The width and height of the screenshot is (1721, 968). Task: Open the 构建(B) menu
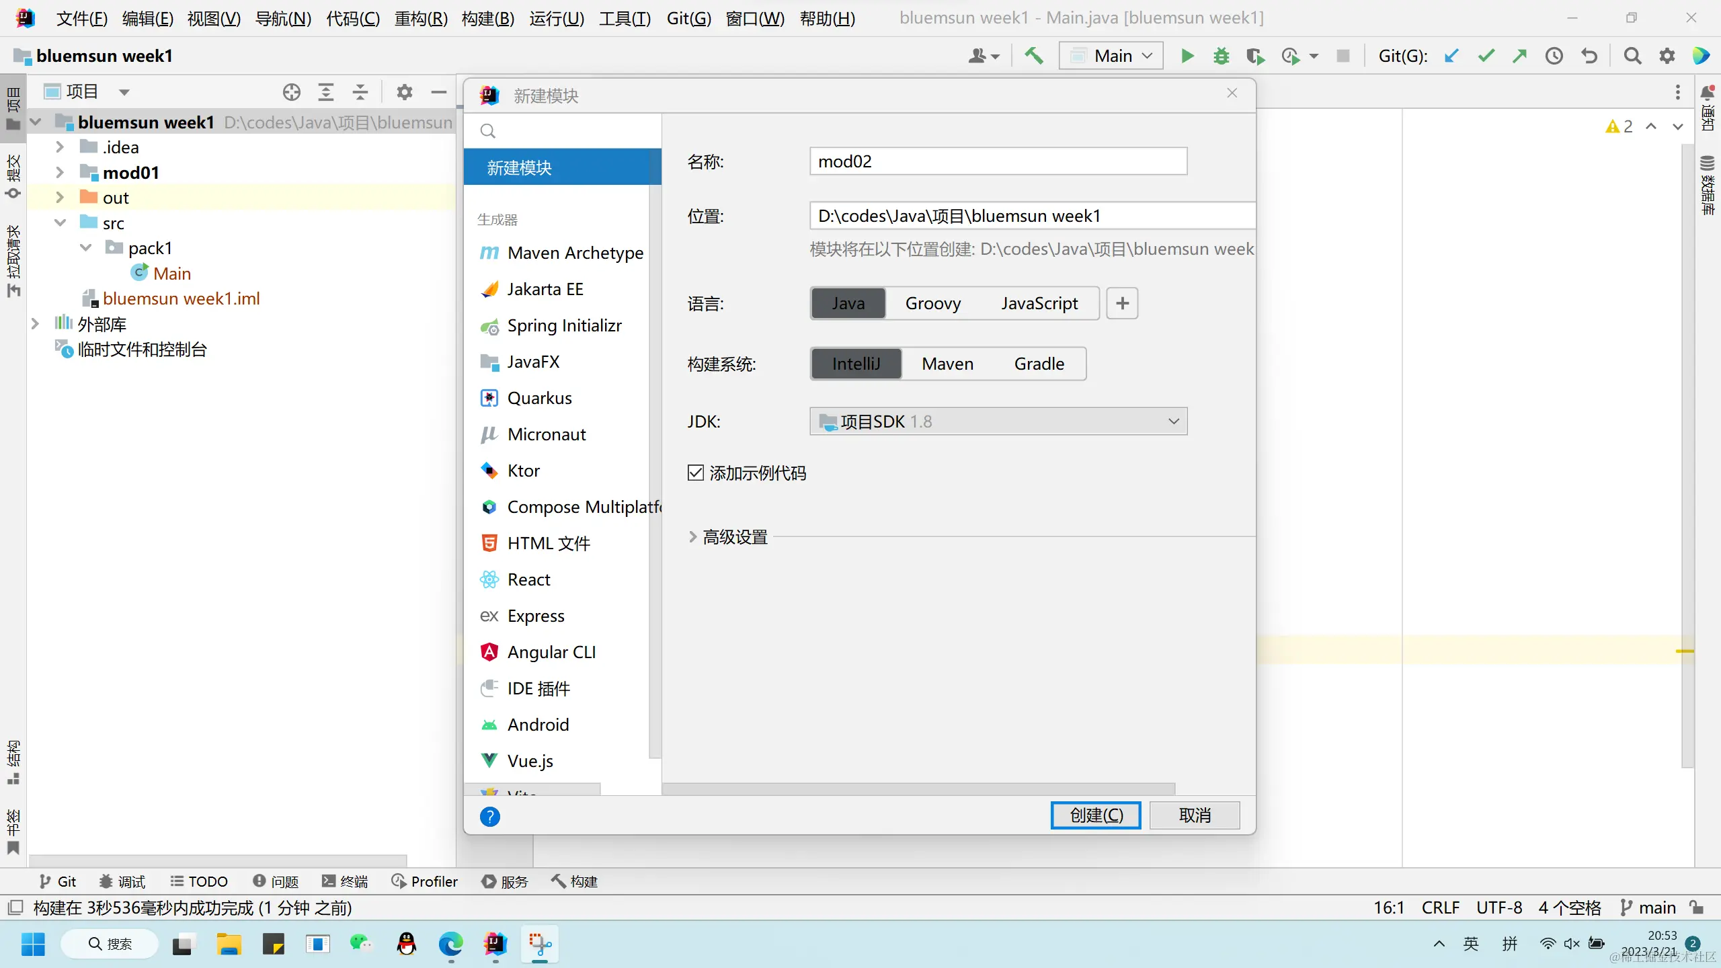click(x=487, y=18)
